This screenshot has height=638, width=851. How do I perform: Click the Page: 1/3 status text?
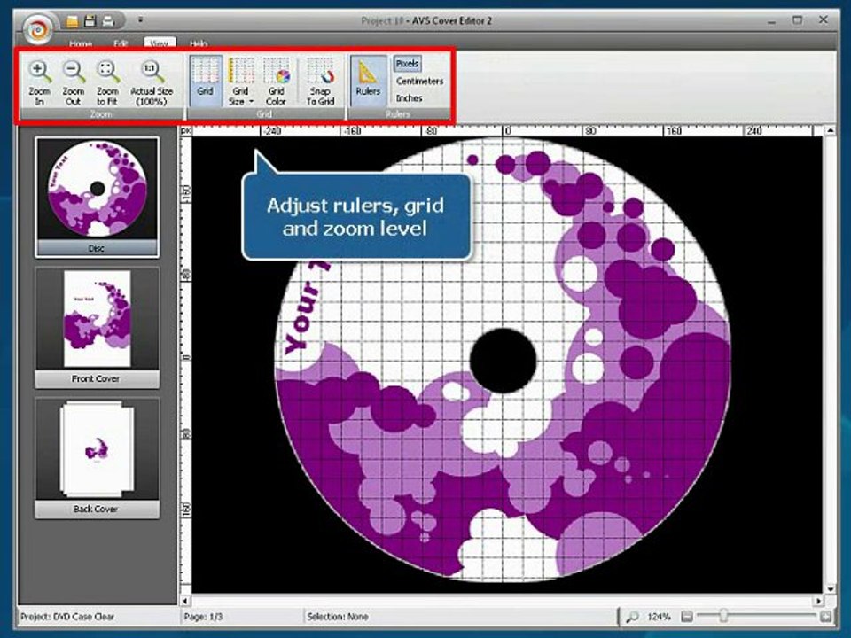click(203, 617)
